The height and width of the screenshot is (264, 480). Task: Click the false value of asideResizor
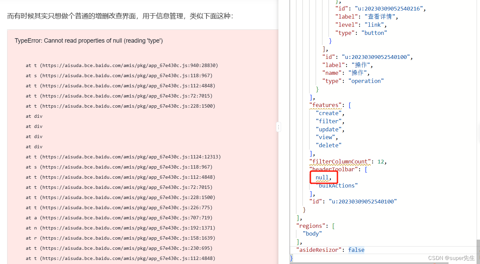[357, 250]
